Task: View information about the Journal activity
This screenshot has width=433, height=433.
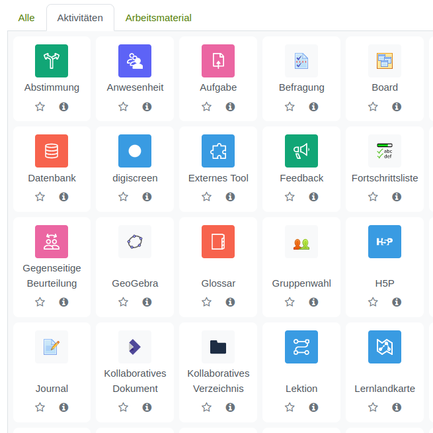Action: pyautogui.click(x=63, y=407)
